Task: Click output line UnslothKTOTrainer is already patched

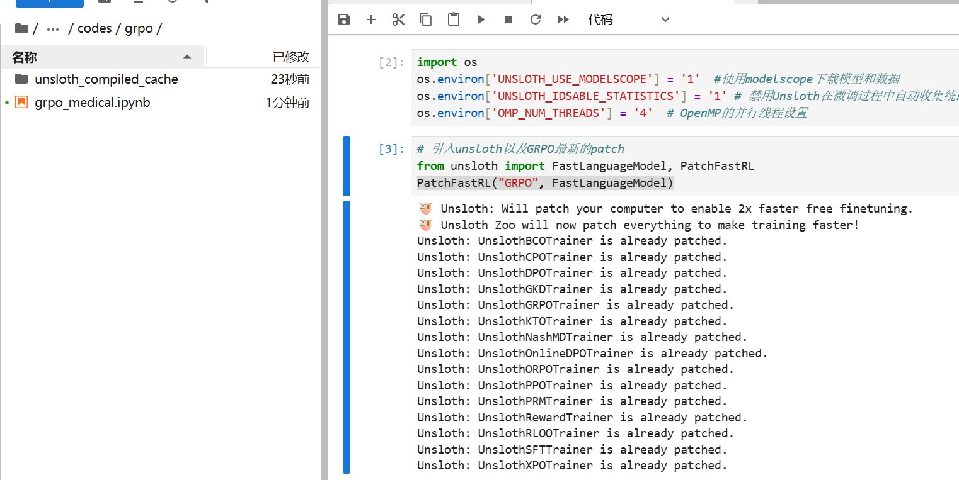Action: point(572,321)
